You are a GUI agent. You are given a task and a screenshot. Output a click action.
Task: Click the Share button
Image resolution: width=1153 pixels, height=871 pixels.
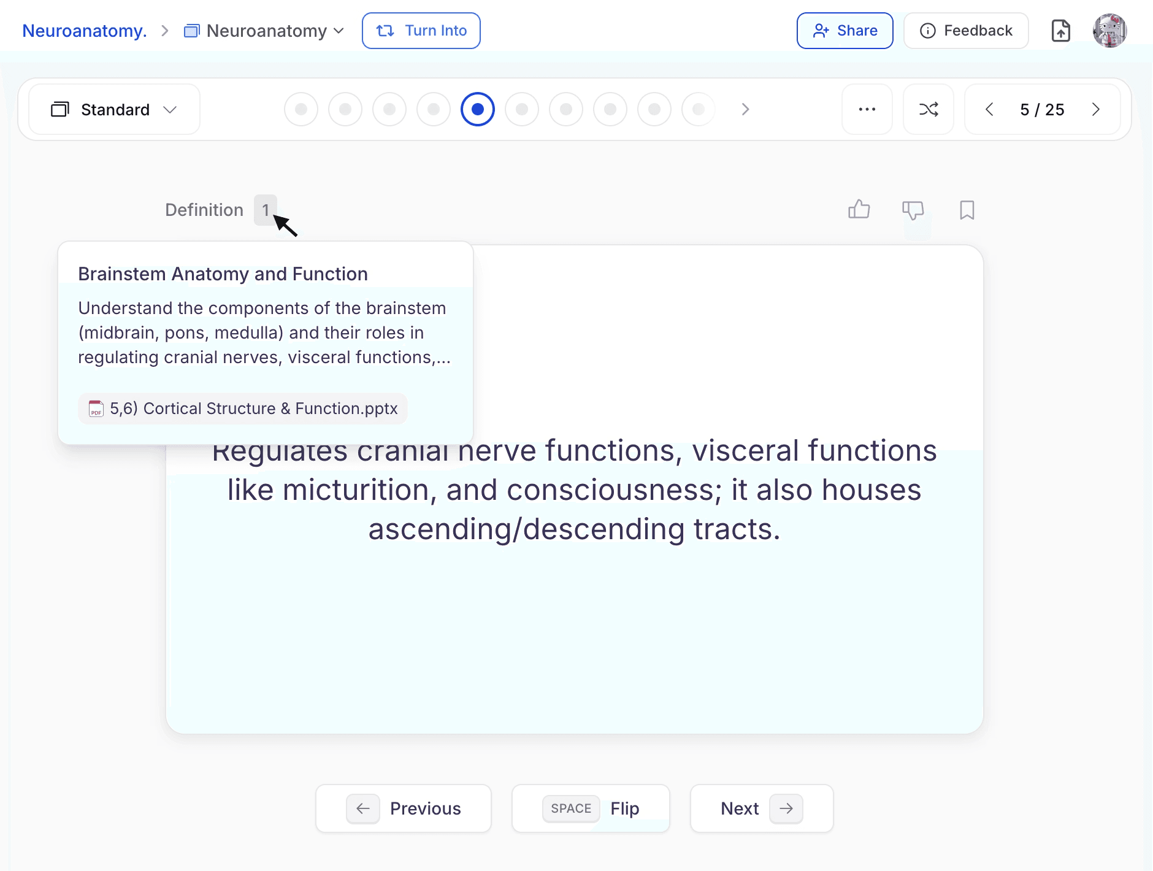[845, 31]
